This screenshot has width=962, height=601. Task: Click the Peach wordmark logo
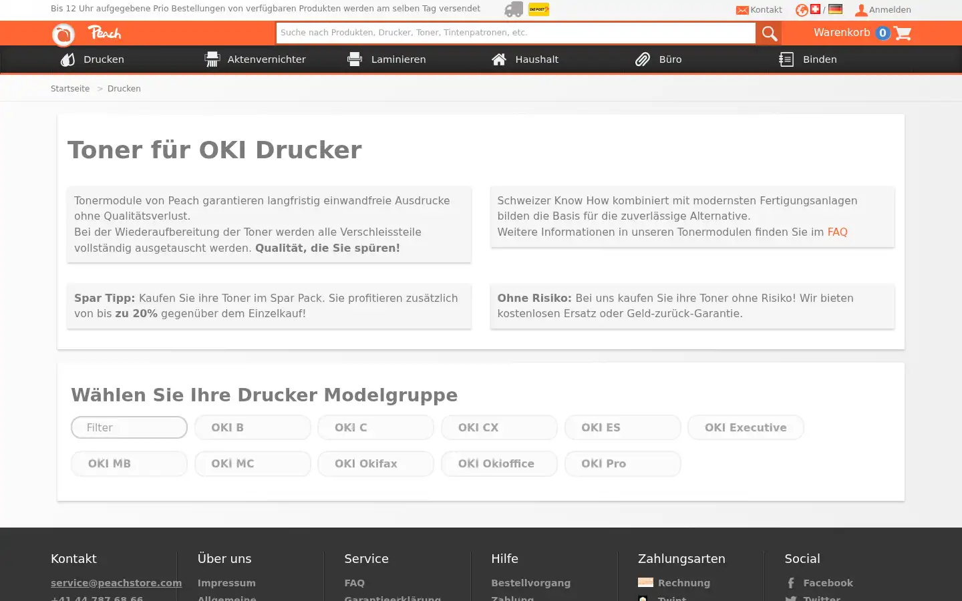105,33
